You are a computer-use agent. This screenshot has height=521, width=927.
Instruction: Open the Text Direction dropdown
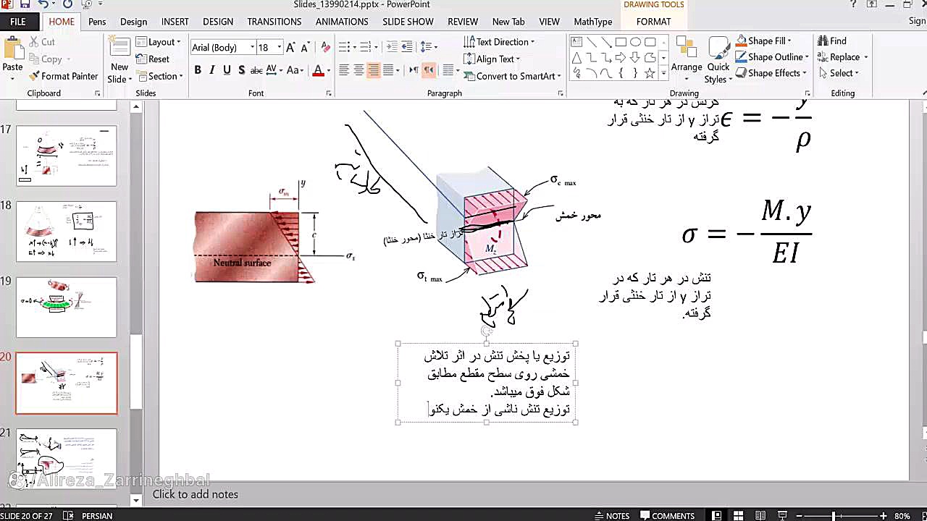coord(500,42)
